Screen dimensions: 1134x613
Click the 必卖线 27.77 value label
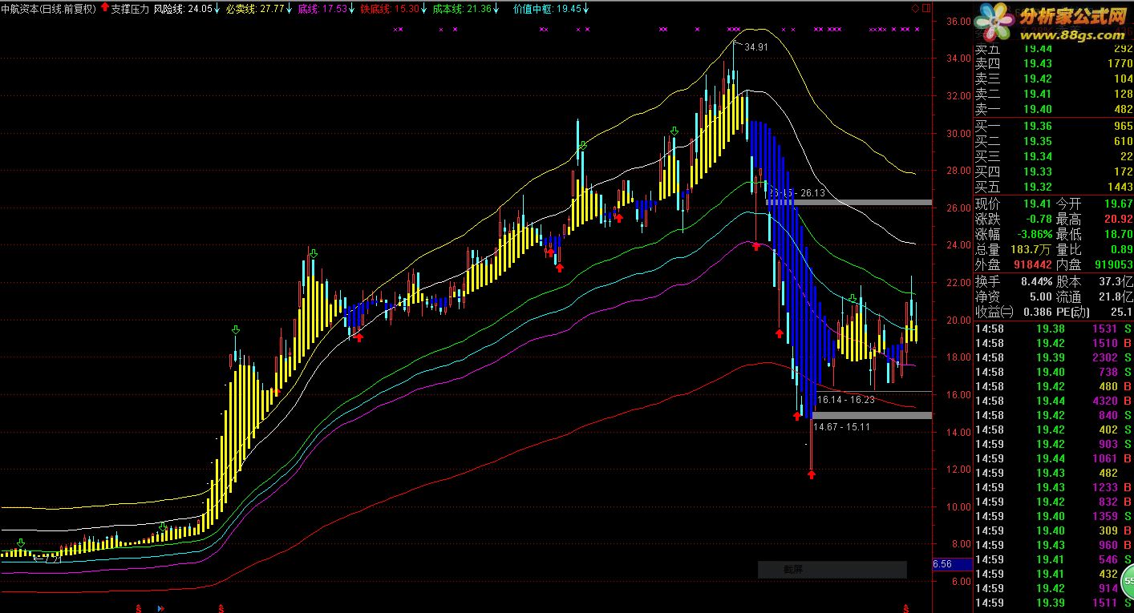click(256, 9)
